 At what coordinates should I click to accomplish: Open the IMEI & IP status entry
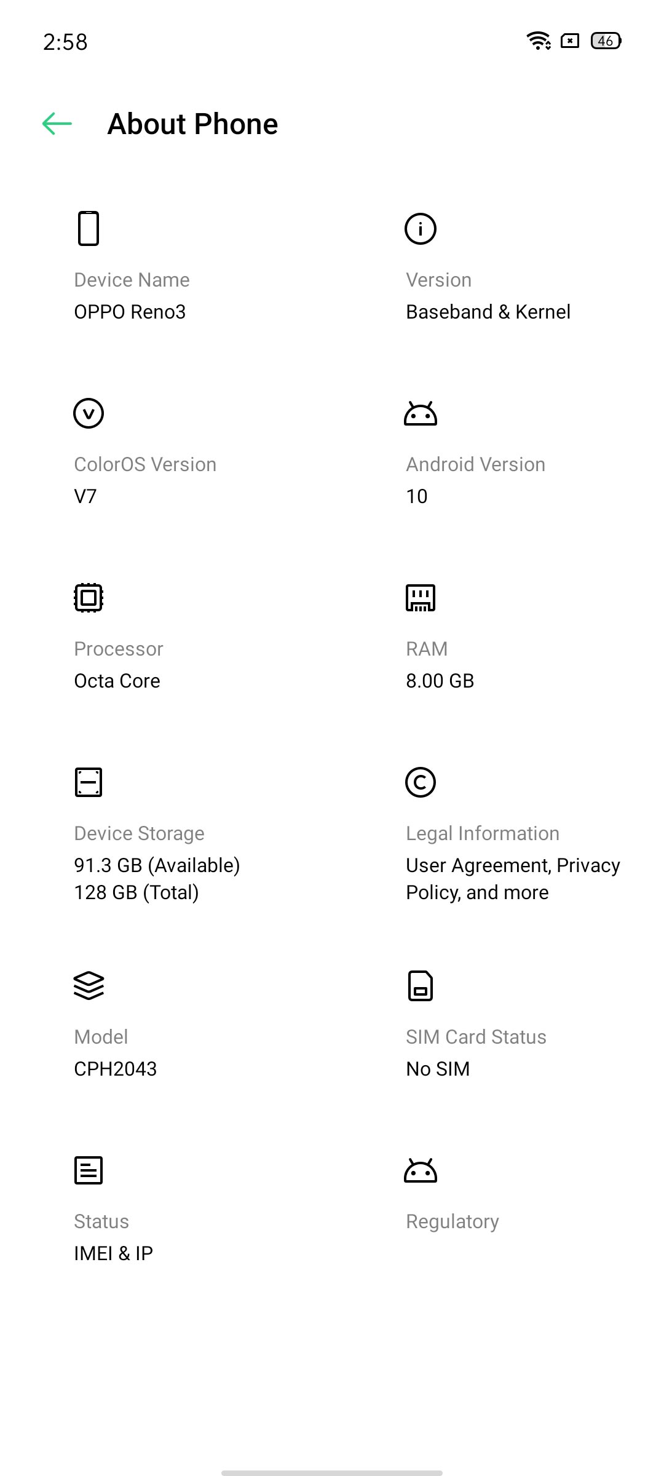click(x=113, y=1253)
